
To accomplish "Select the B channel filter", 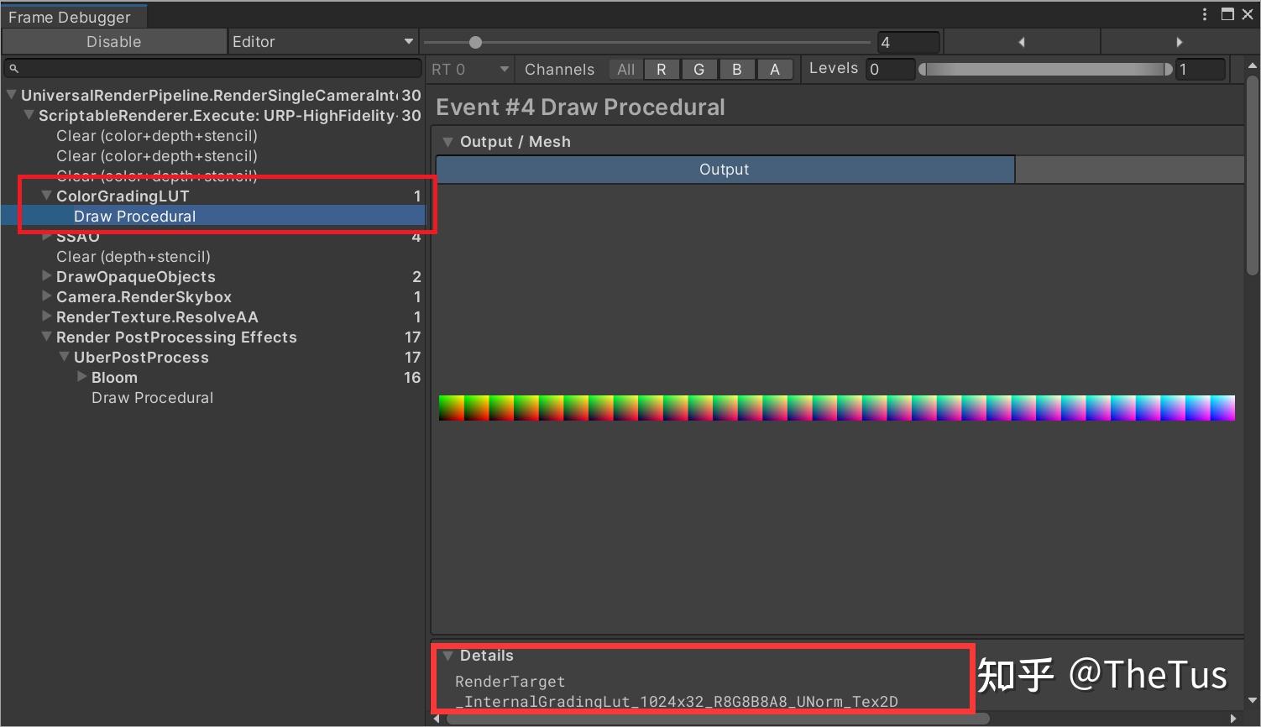I will (737, 69).
